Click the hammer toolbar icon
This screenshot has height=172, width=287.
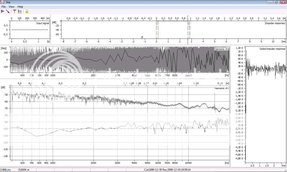pyautogui.click(x=14, y=11)
